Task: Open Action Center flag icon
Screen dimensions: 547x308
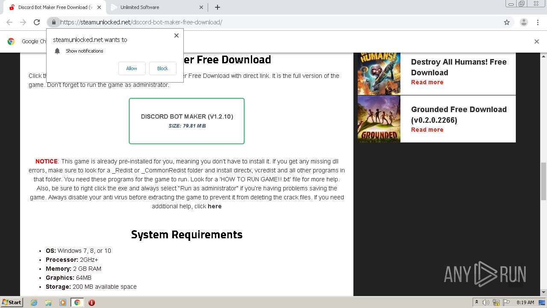Action: point(506,302)
